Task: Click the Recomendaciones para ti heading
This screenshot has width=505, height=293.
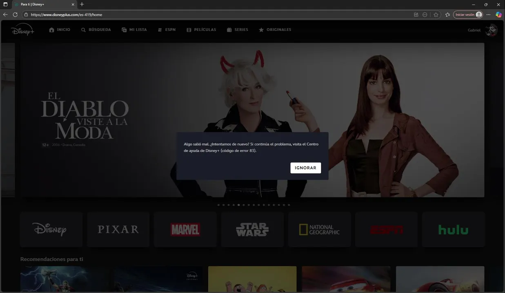Action: 52,259
